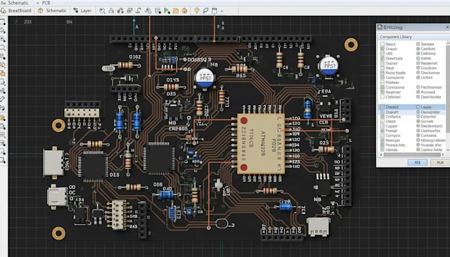Select the paint bucket tool in left sidebar
This screenshot has width=450, height=257.
point(3,30)
